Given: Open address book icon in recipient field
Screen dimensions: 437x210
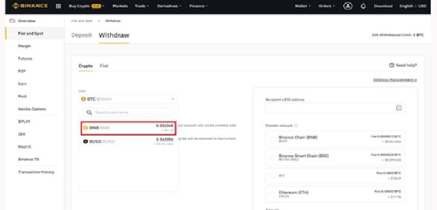Looking at the screenshot, I should coord(399,108).
